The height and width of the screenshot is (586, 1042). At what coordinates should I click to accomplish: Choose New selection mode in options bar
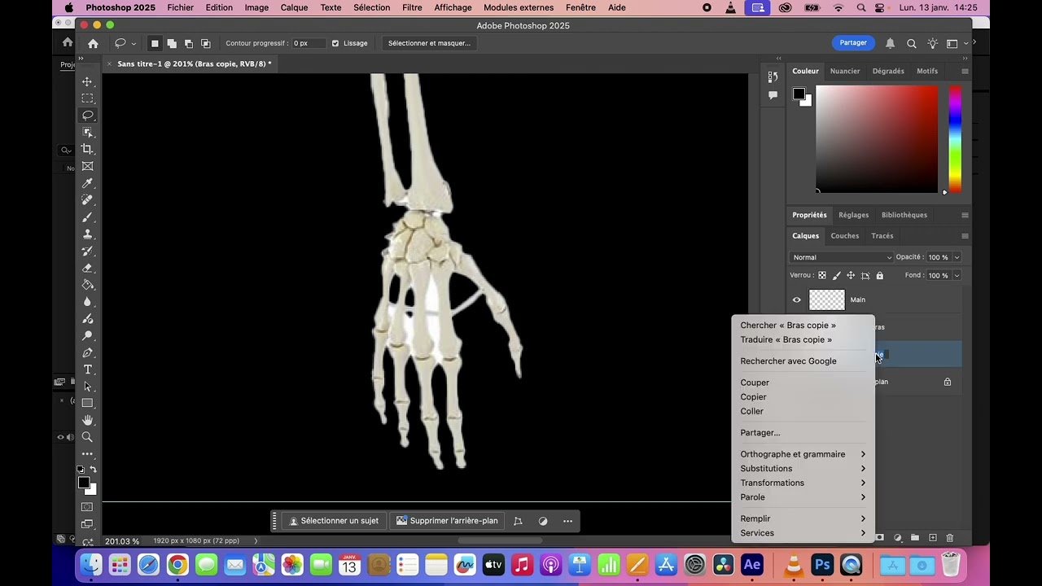point(155,43)
